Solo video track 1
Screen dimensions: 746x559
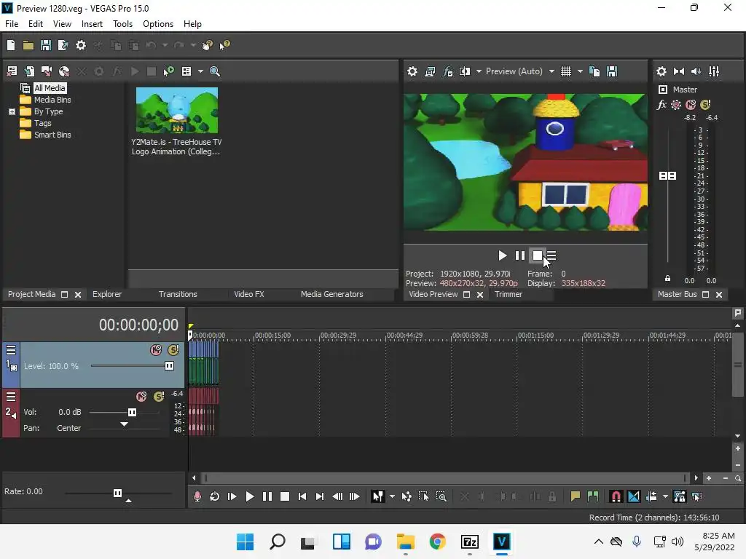(173, 350)
